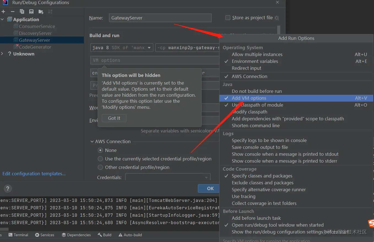Choose Other credential profile/region option
374x242 pixels.
tap(100, 167)
